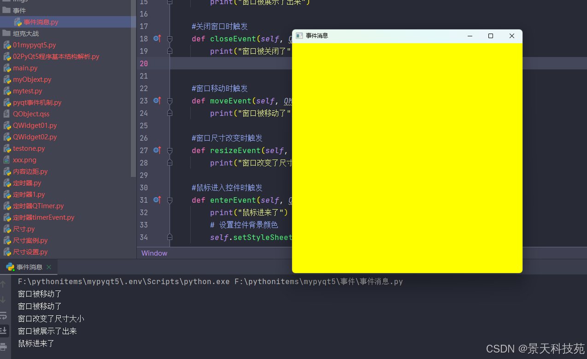Viewport: 587px width, 359px height.
Task: Click override marker next to enterEvent
Action: [x=157, y=200]
